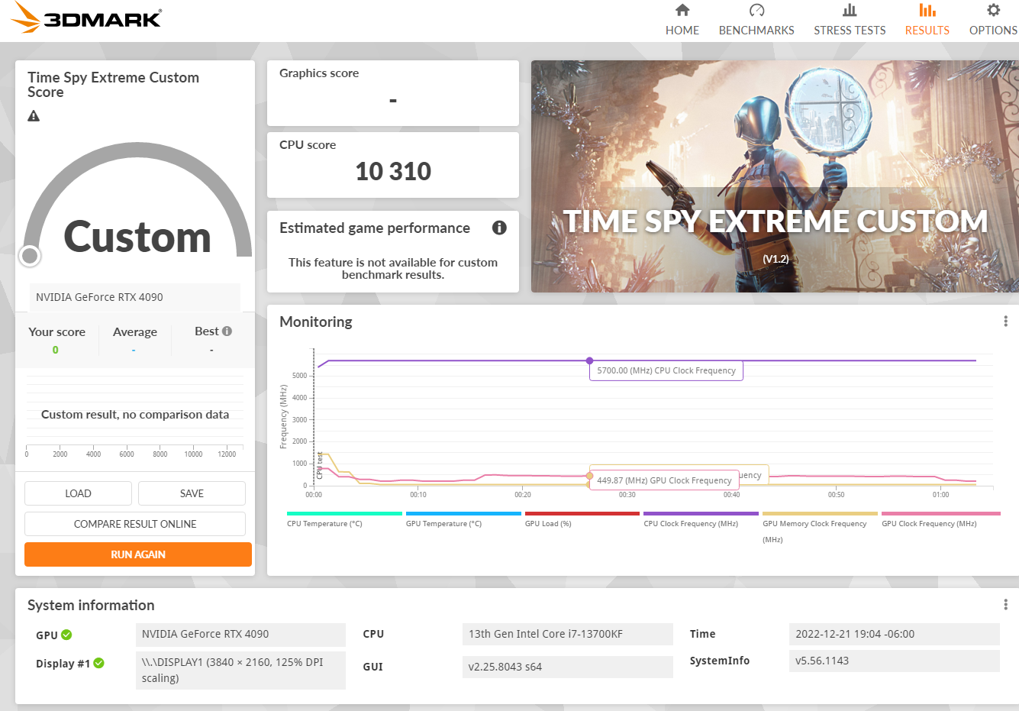Click the Display #1 green check icon
The width and height of the screenshot is (1019, 711).
click(x=98, y=663)
